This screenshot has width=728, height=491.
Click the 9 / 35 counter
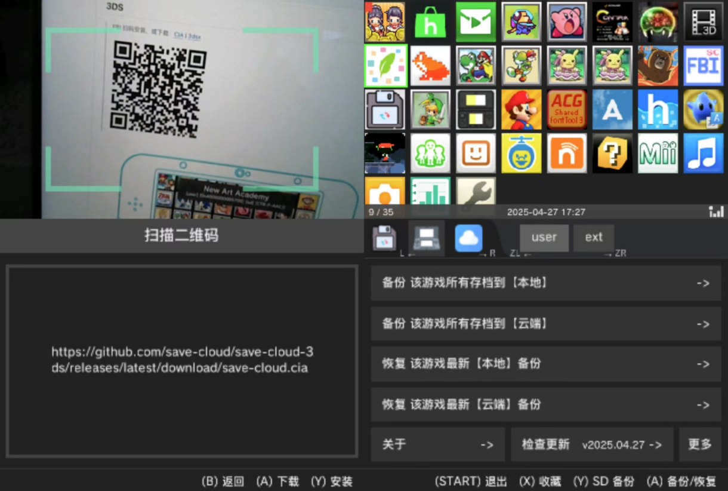[x=381, y=212]
